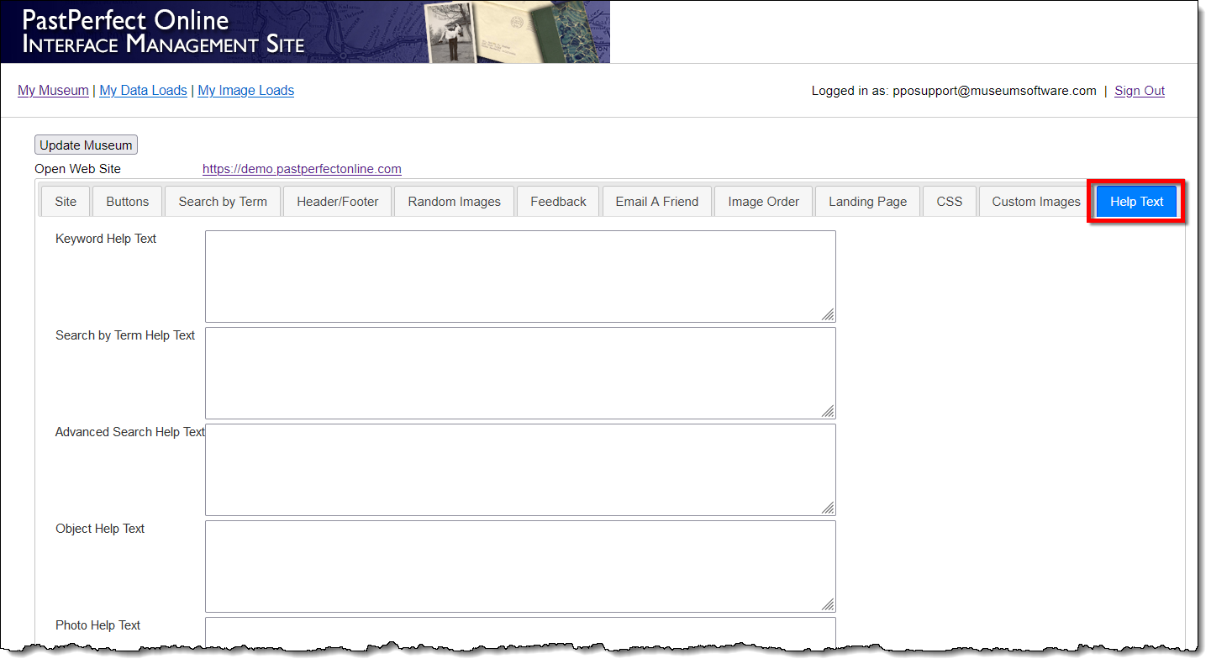This screenshot has height=664, width=1211.
Task: Switch to the Landing Page tab
Action: (x=867, y=202)
